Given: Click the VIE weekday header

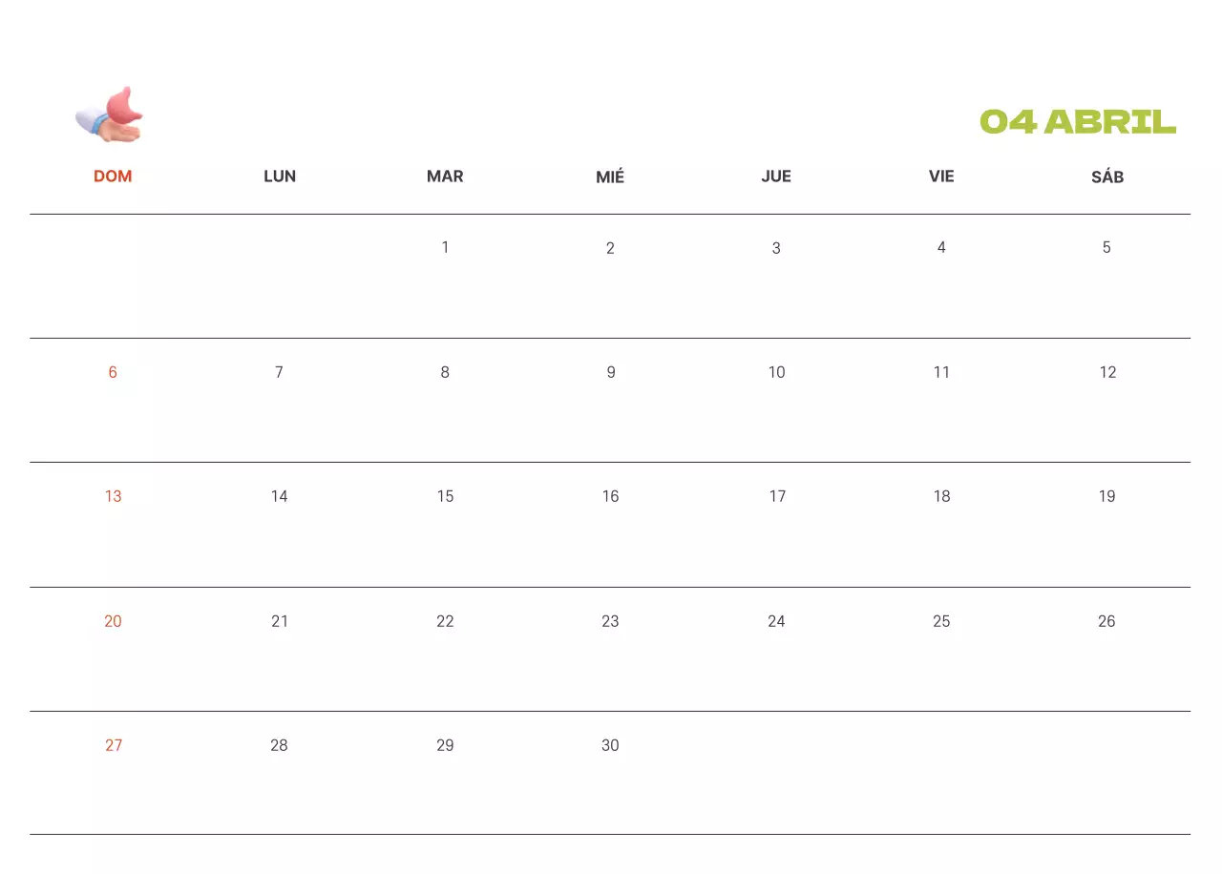Looking at the screenshot, I should 941,177.
